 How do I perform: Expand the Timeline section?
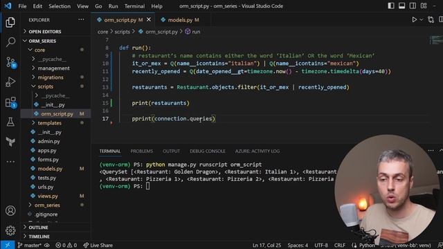coord(56,237)
